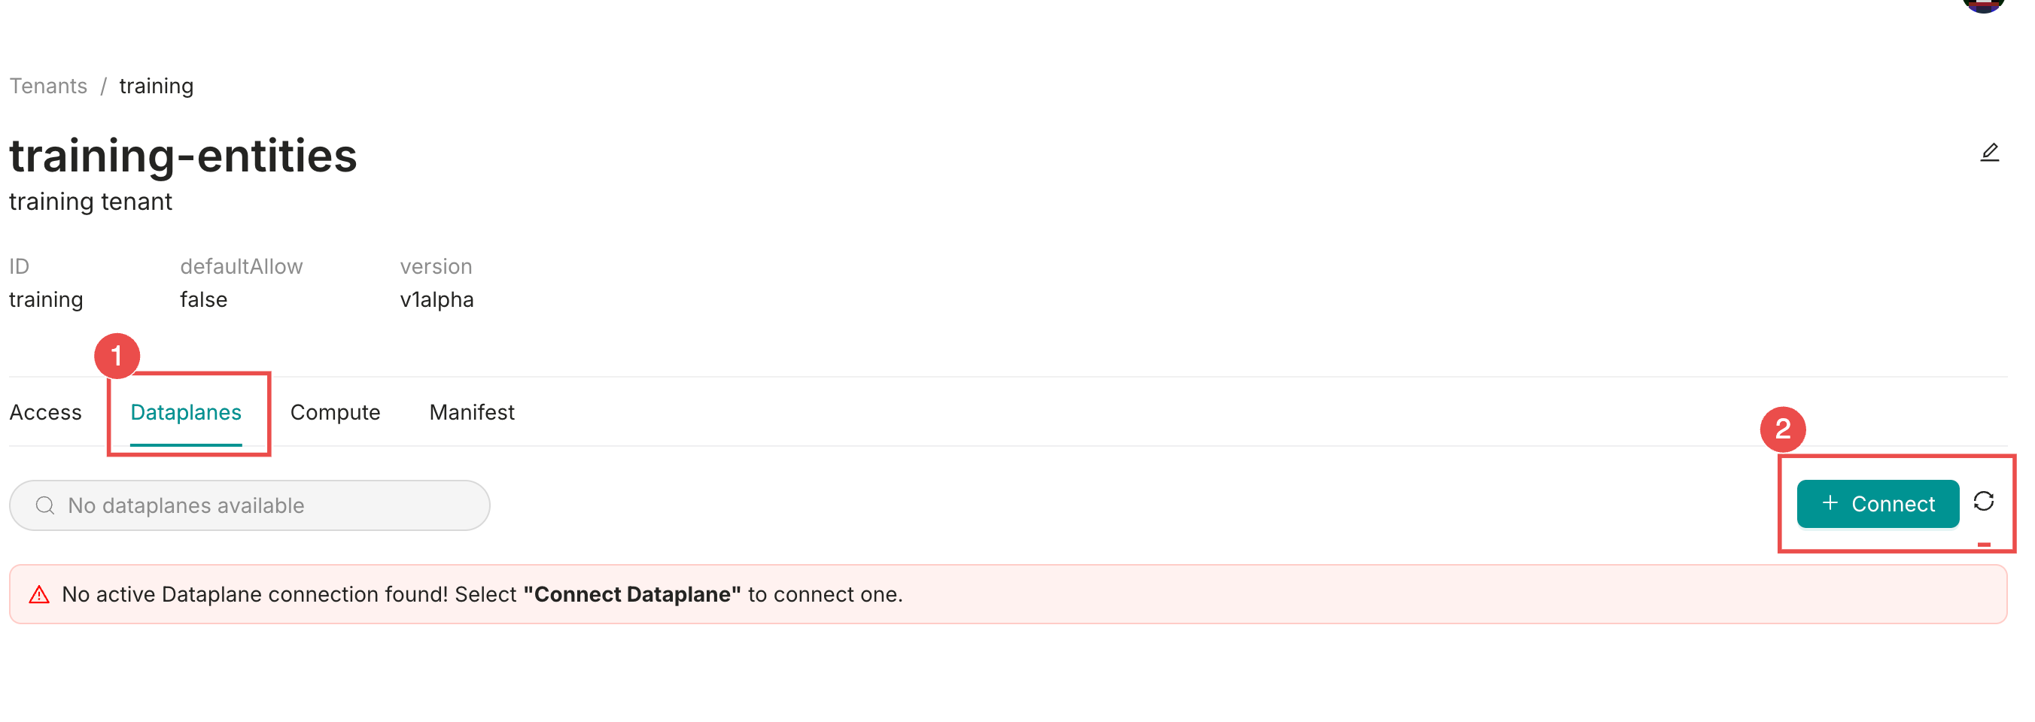Open the Compute tab
2035x722 pixels.
pyautogui.click(x=335, y=412)
